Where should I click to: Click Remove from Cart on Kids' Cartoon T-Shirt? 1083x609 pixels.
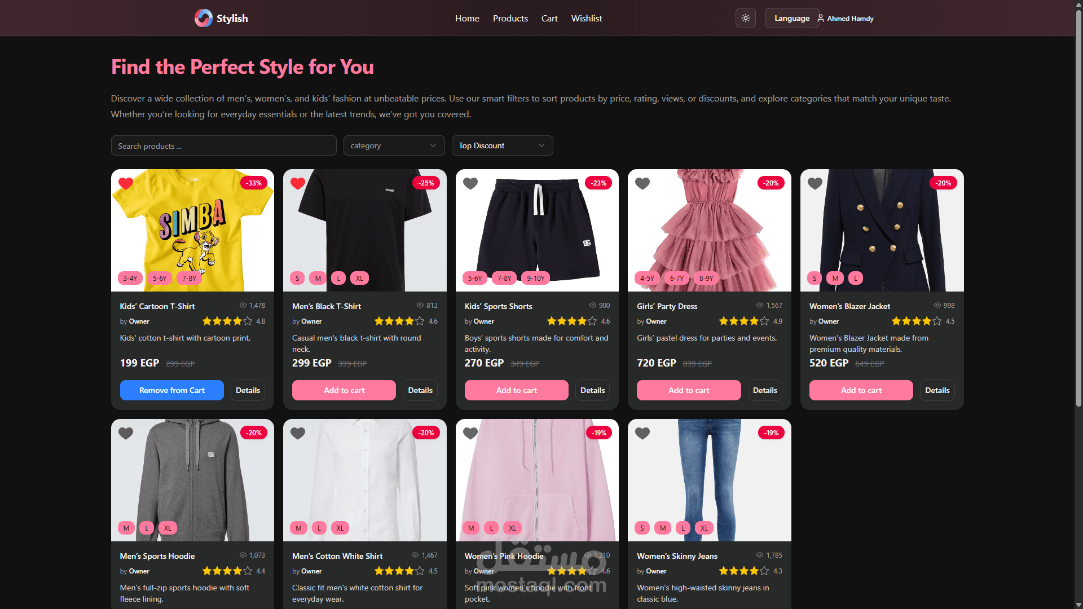pos(171,390)
